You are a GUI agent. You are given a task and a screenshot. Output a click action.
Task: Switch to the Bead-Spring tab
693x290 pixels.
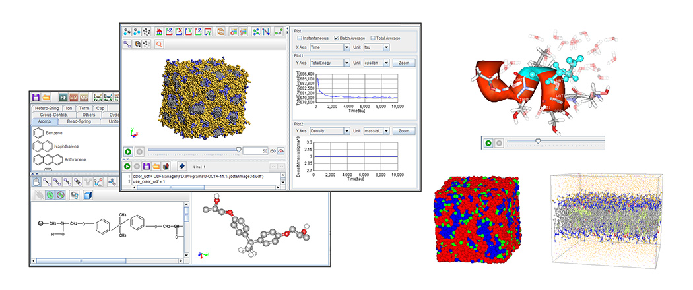[81, 121]
